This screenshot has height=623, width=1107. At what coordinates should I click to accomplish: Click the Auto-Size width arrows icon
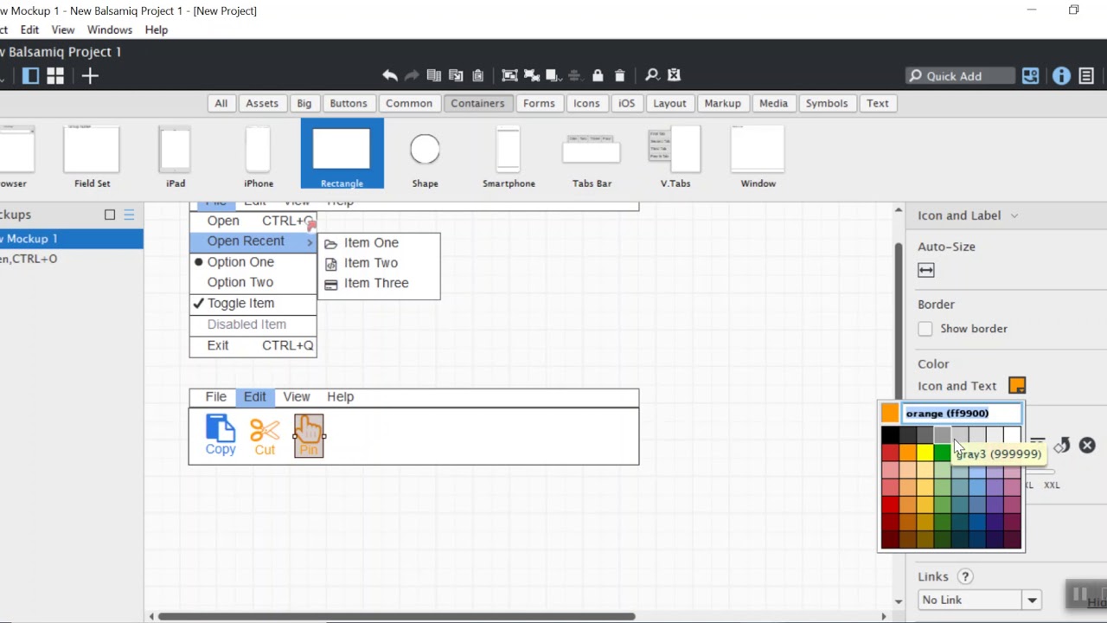[x=926, y=270]
